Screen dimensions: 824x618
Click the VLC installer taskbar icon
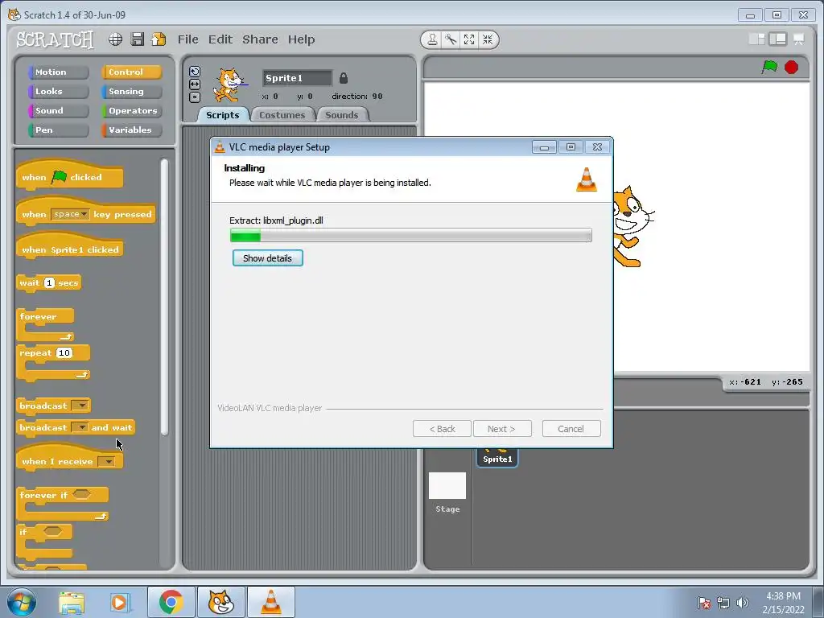tap(270, 602)
